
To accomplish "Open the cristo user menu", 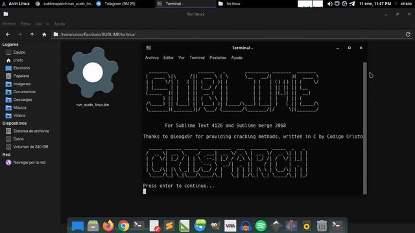I will click(406, 4).
